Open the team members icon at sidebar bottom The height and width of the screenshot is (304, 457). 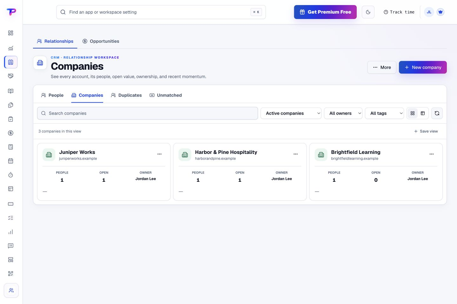[x=11, y=290]
